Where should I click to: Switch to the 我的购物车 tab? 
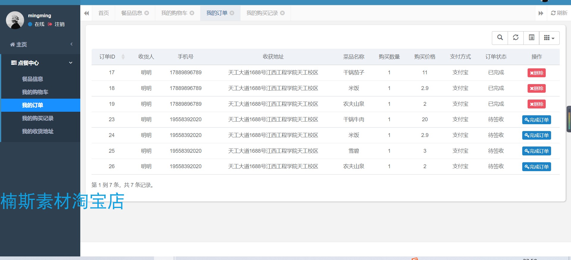tap(174, 13)
